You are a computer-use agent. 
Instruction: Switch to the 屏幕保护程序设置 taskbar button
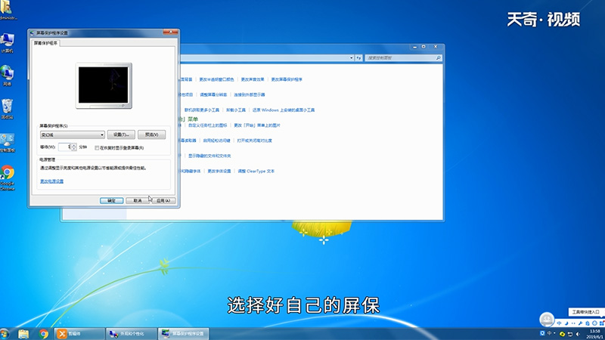point(183,333)
